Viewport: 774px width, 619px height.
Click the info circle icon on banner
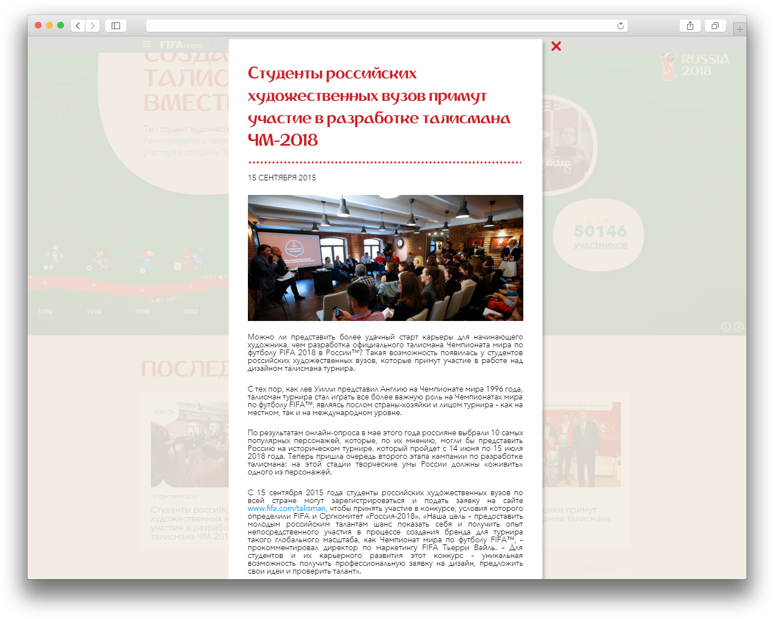(x=726, y=327)
